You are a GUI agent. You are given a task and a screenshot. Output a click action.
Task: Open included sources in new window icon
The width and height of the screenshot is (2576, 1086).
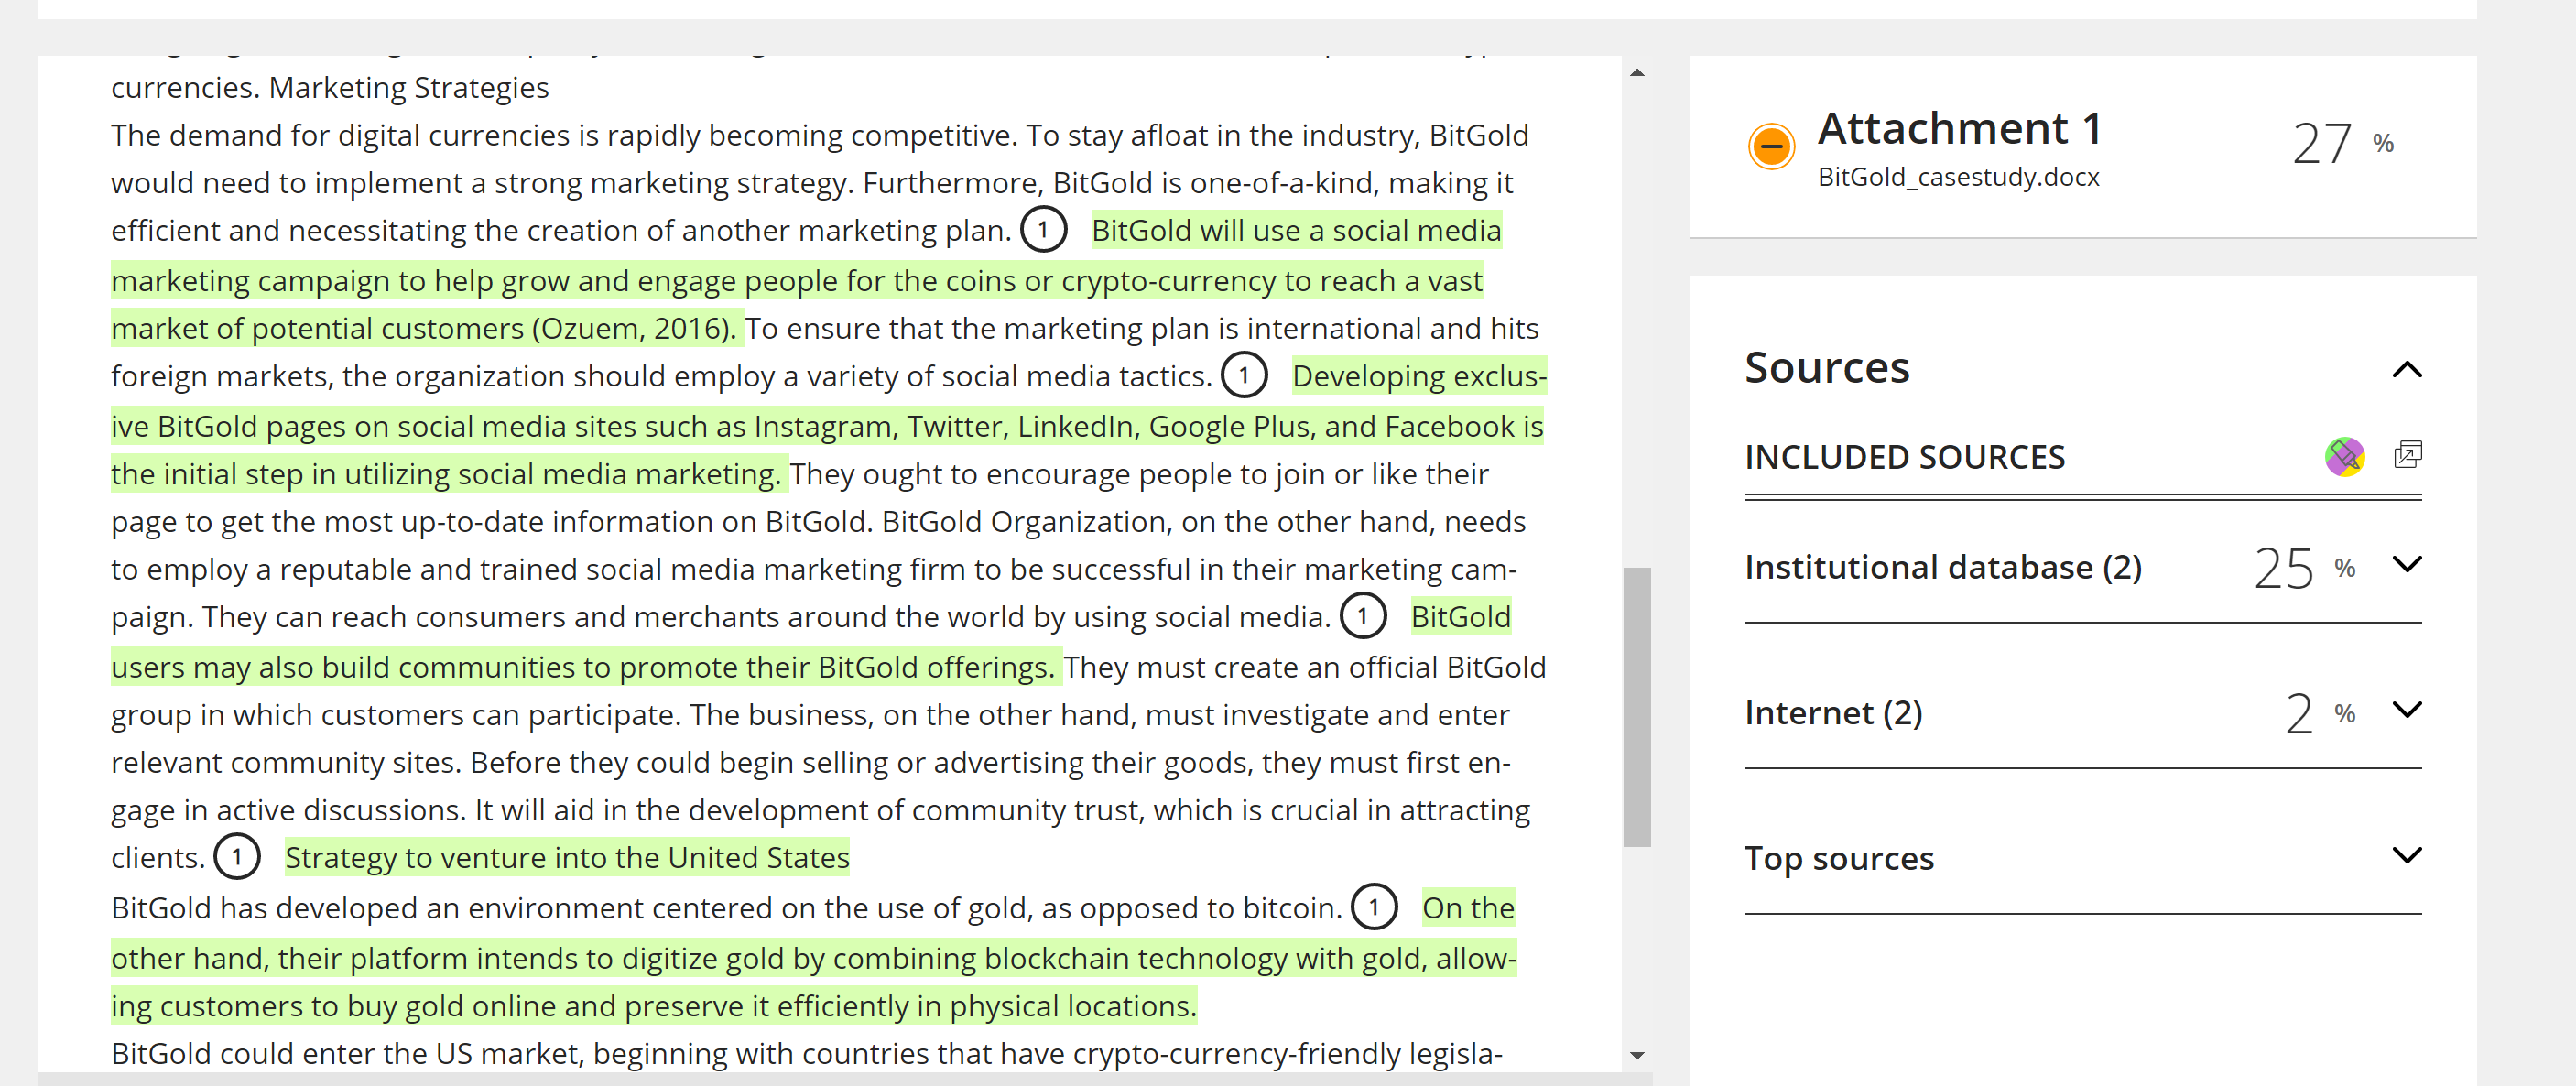2407,455
